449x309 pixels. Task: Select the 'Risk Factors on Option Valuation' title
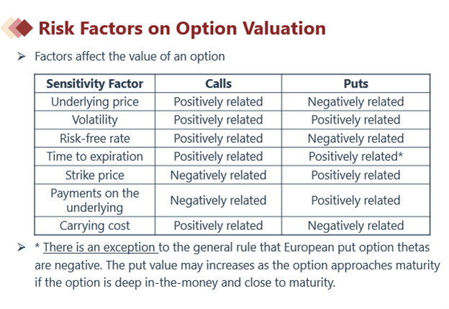pyautogui.click(x=181, y=28)
